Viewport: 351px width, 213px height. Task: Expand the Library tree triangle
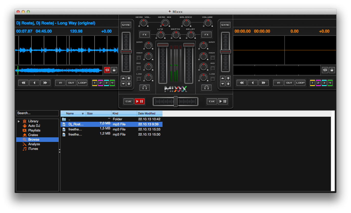(x=19, y=121)
